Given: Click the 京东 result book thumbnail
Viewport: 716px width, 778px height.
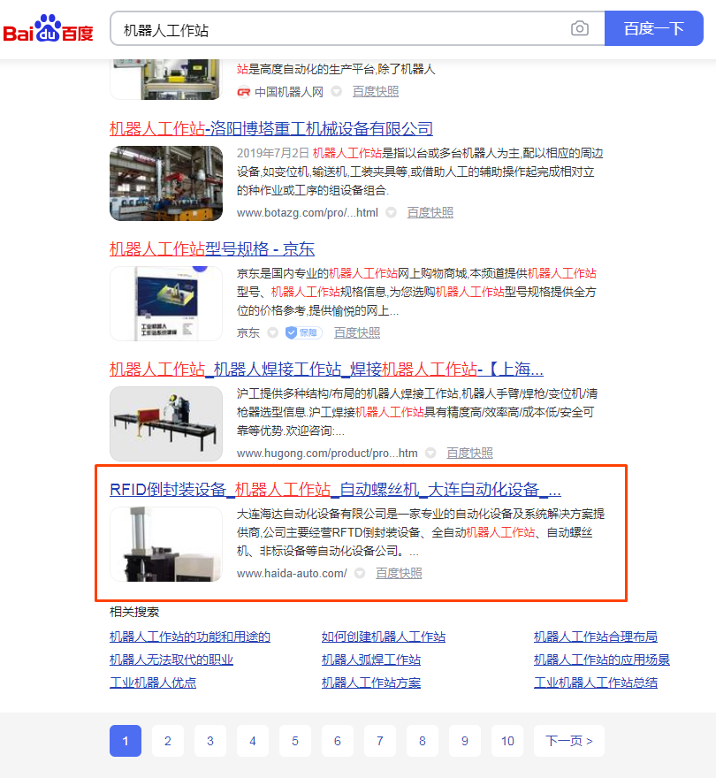Looking at the screenshot, I should pos(166,303).
